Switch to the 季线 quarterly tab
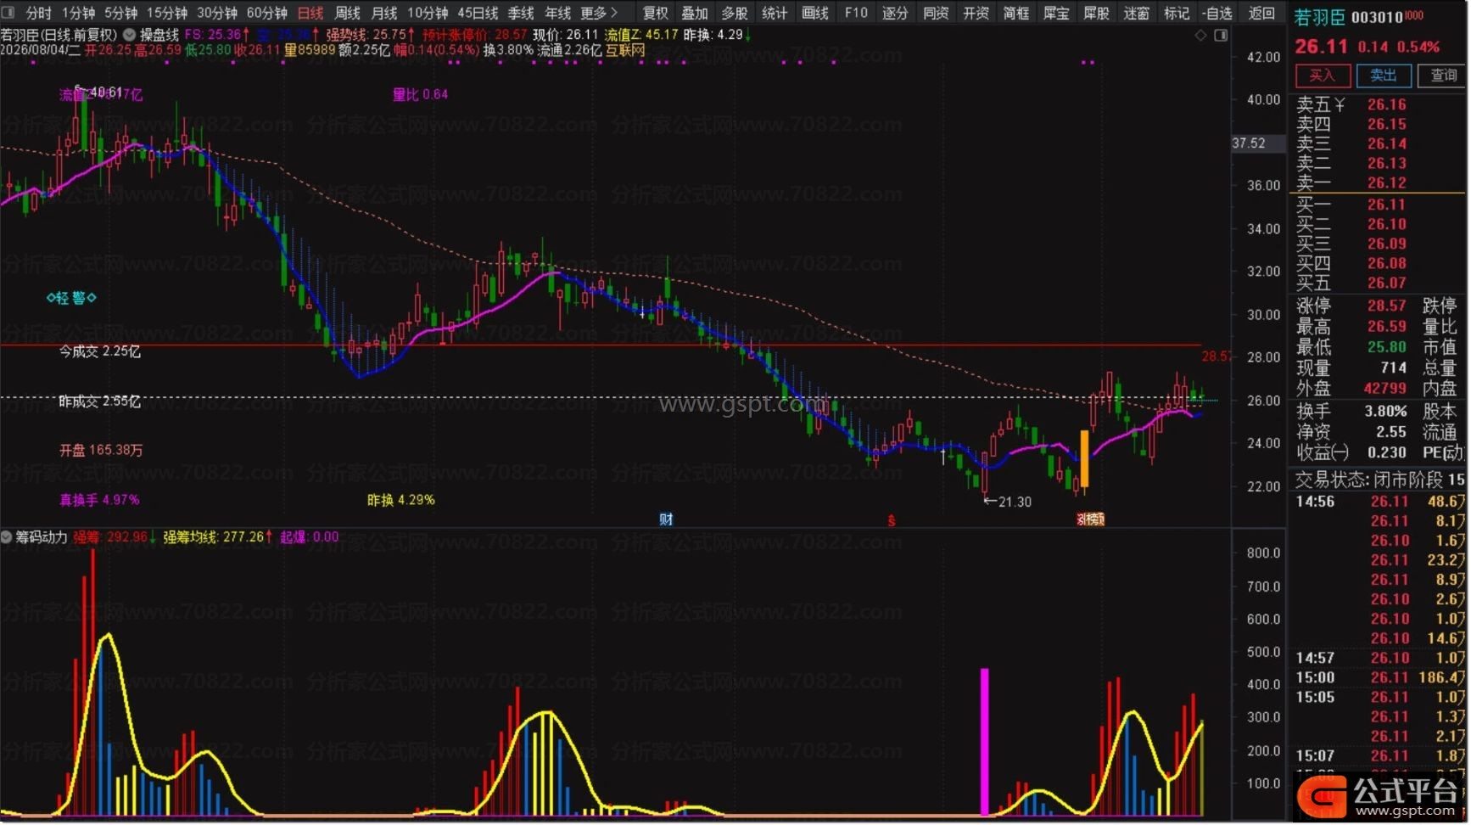The image size is (1471, 825). click(x=521, y=13)
